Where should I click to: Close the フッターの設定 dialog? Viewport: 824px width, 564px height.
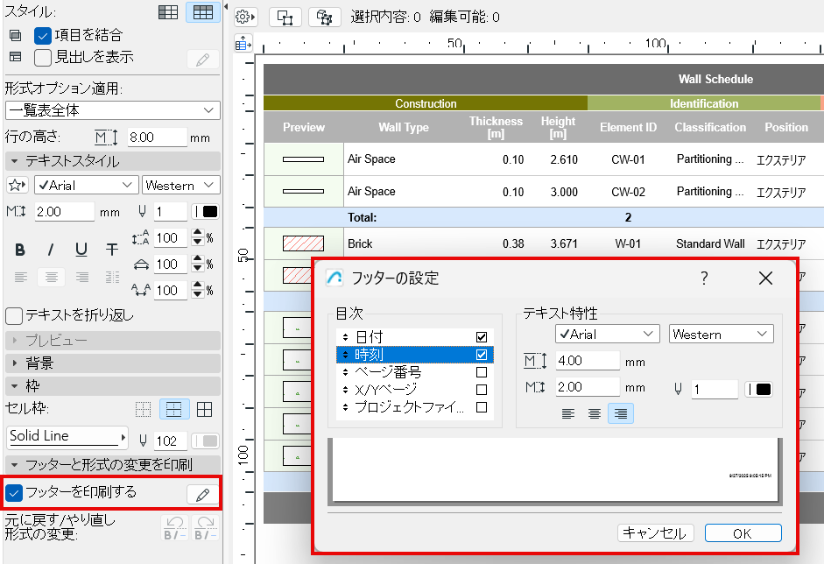click(x=765, y=278)
